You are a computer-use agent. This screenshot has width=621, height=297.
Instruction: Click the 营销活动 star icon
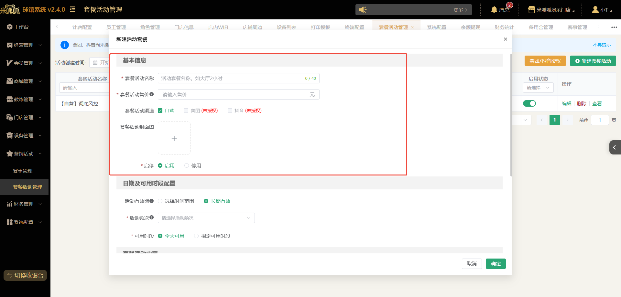10,154
